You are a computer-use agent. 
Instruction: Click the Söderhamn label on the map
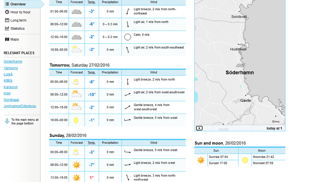tap(240, 72)
